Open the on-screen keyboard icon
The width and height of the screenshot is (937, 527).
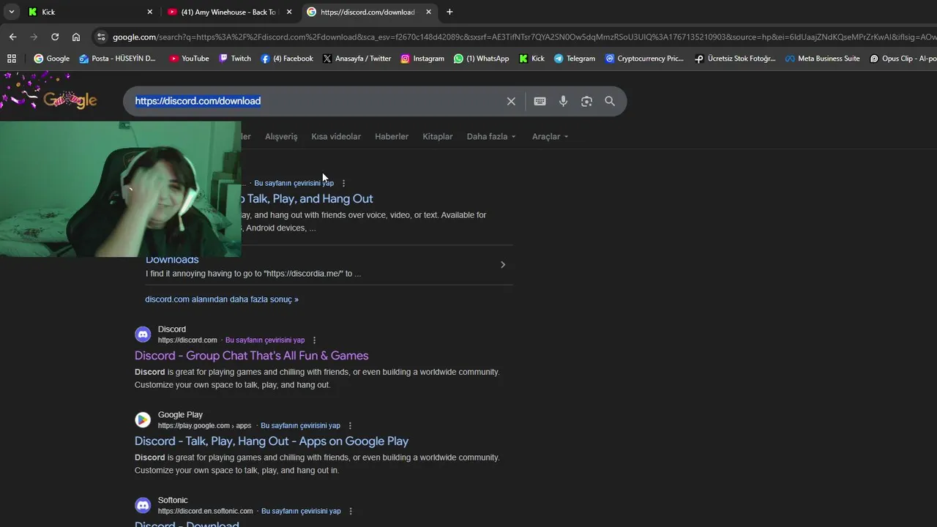click(x=540, y=101)
